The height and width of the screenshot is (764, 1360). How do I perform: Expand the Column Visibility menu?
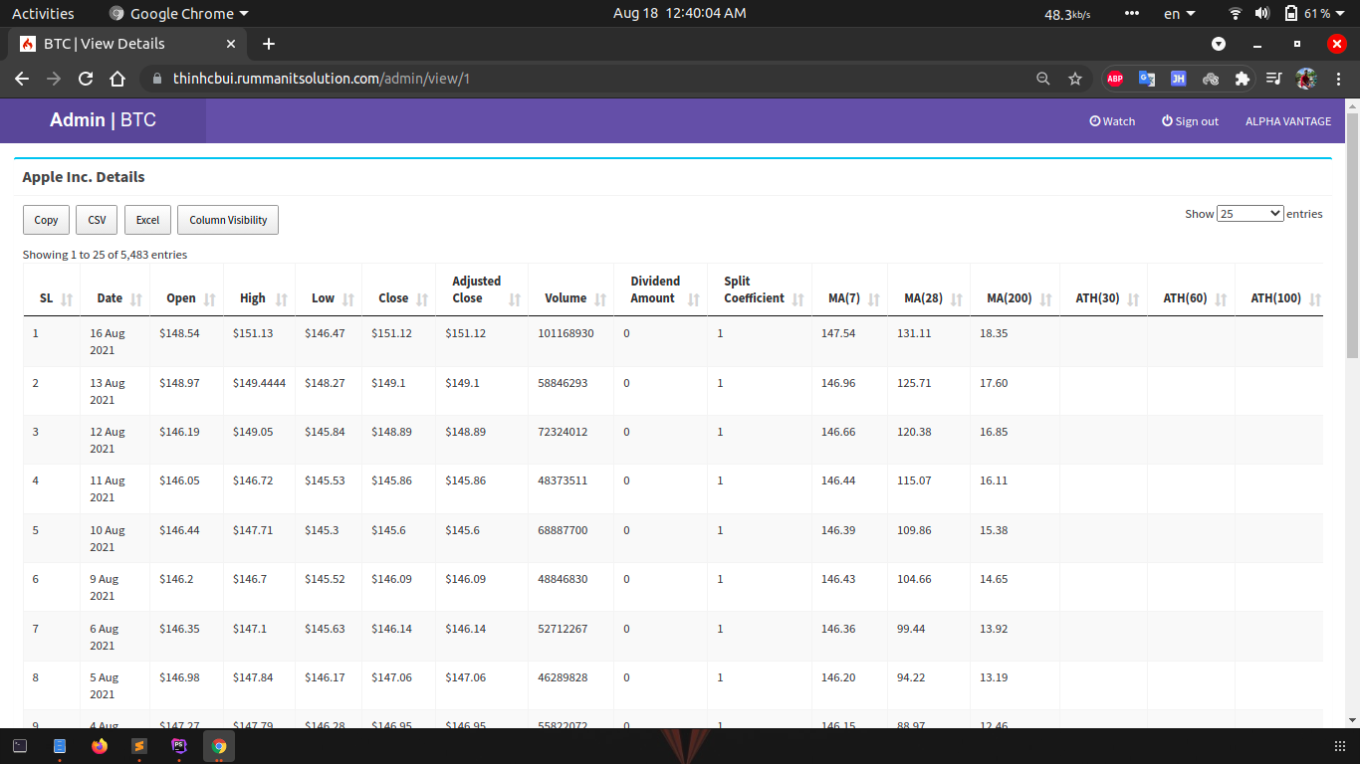pyautogui.click(x=228, y=220)
